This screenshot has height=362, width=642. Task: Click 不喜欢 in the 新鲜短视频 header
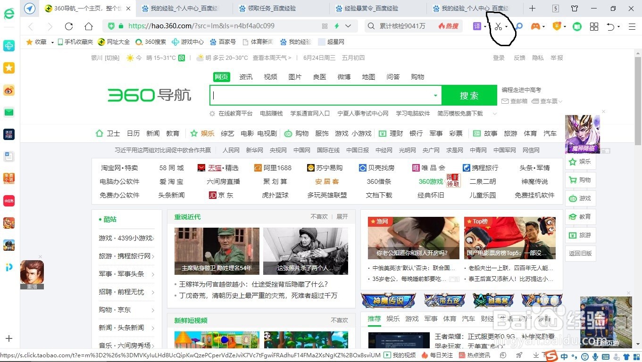(x=339, y=321)
